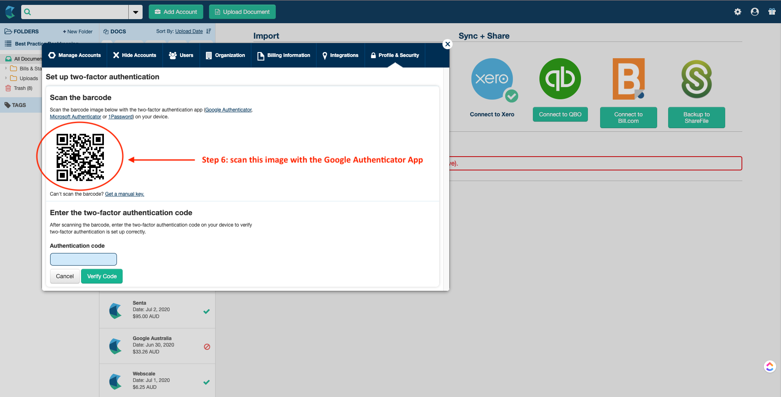The image size is (781, 397).
Task: Open the user profile icon
Action: pos(755,12)
